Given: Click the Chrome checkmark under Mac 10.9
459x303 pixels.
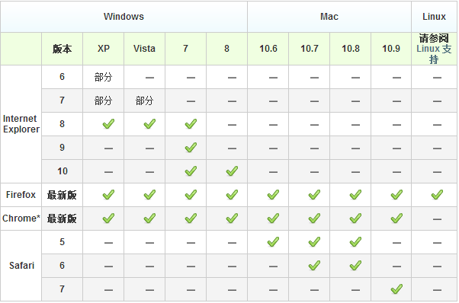Looking at the screenshot, I should coord(396,218).
